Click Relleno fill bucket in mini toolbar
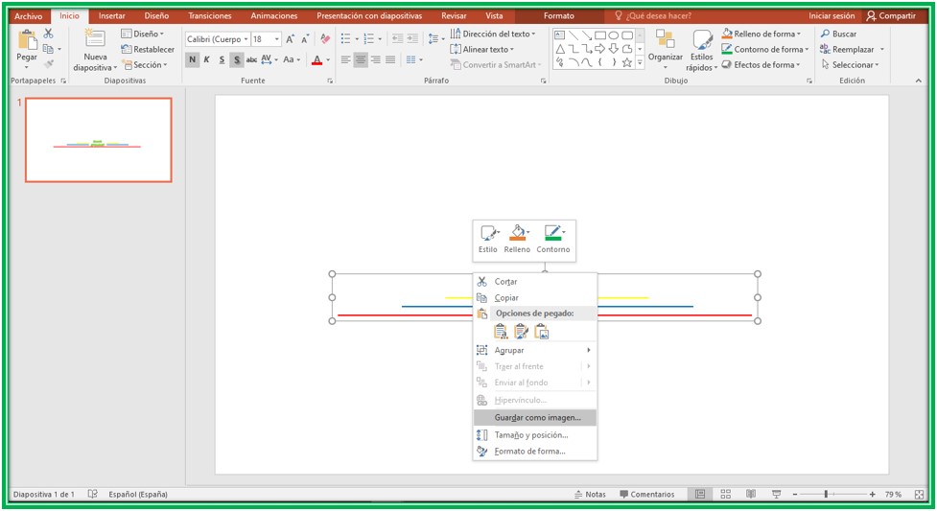Screen dimensions: 937x511 pos(517,239)
